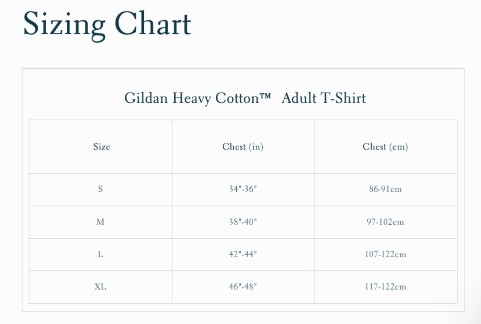Select the M size cell
The height and width of the screenshot is (324, 481).
pyautogui.click(x=100, y=222)
